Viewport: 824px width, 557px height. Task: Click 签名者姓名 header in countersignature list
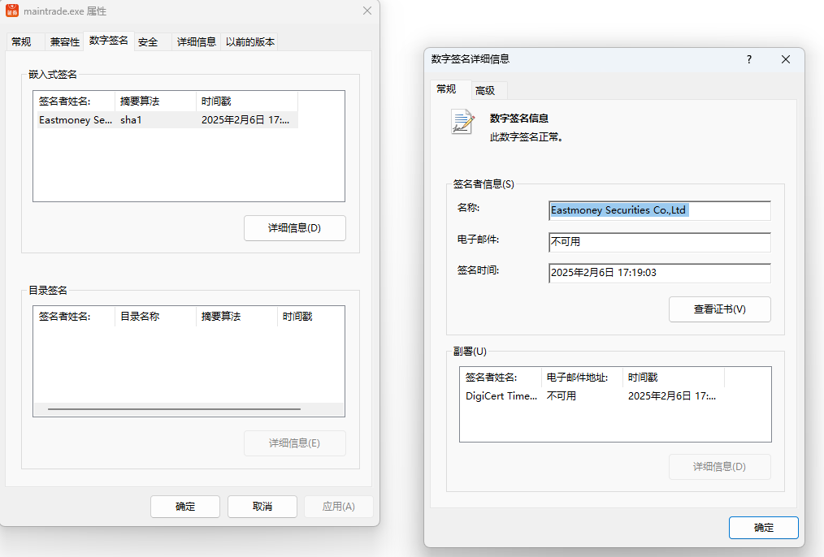coord(501,378)
